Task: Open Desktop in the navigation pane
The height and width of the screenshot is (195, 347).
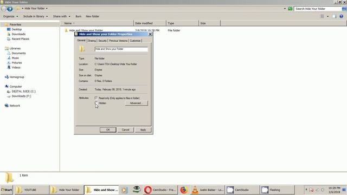Action: click(16, 29)
